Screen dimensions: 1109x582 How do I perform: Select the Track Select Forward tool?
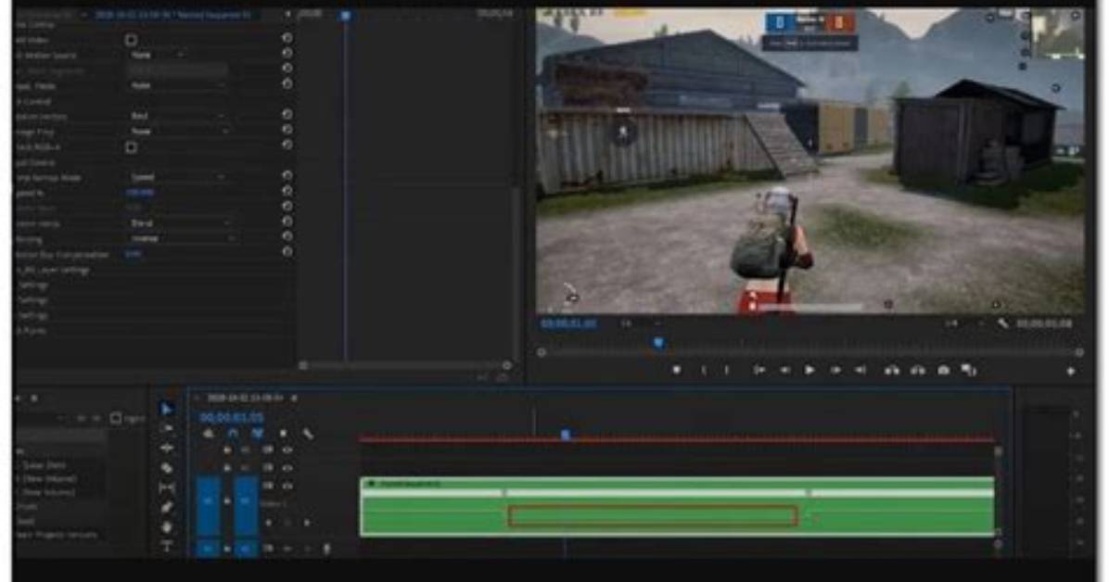click(x=167, y=428)
